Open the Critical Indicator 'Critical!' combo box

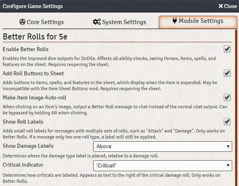pos(163,165)
